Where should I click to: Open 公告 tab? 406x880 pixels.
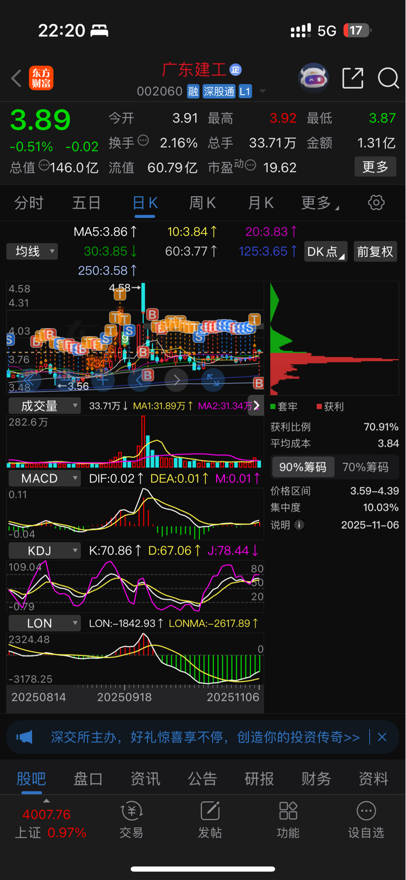pyautogui.click(x=202, y=779)
